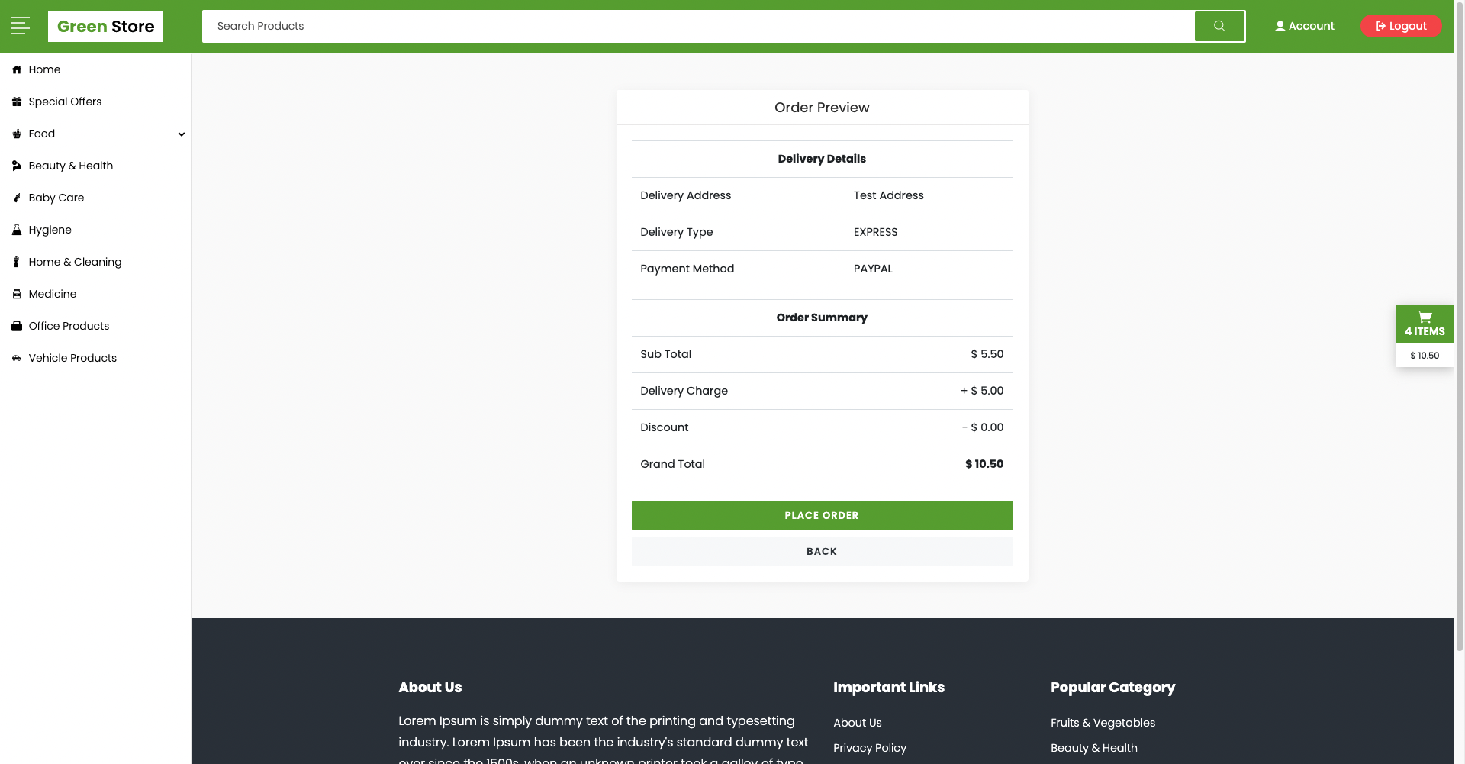
Task: Open Home from the sidebar
Action: 43,69
